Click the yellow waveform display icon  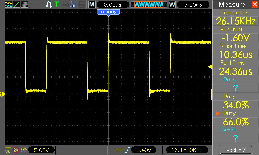(9, 5)
